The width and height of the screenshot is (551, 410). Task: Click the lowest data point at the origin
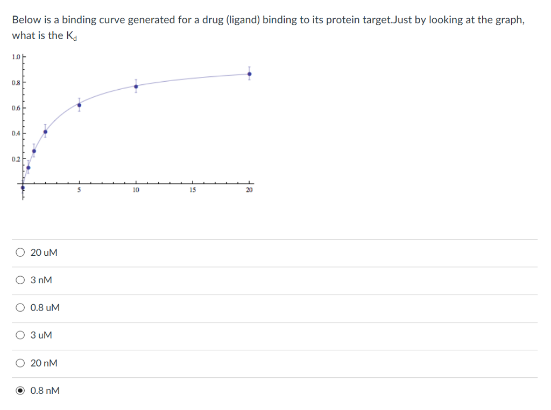(23, 187)
